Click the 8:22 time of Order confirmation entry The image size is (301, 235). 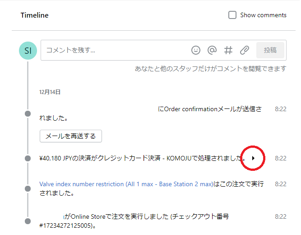280,109
